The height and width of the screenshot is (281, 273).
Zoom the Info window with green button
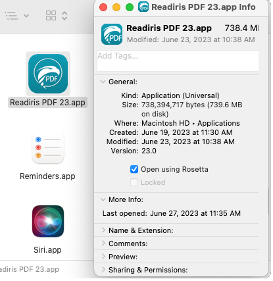pyautogui.click(x=130, y=7)
